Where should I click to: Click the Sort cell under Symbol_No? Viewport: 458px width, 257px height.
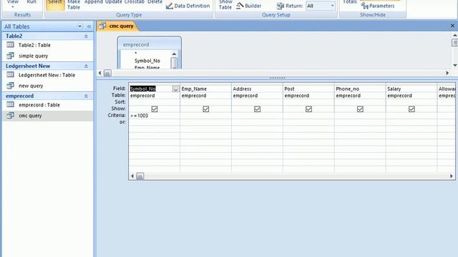[x=155, y=102]
